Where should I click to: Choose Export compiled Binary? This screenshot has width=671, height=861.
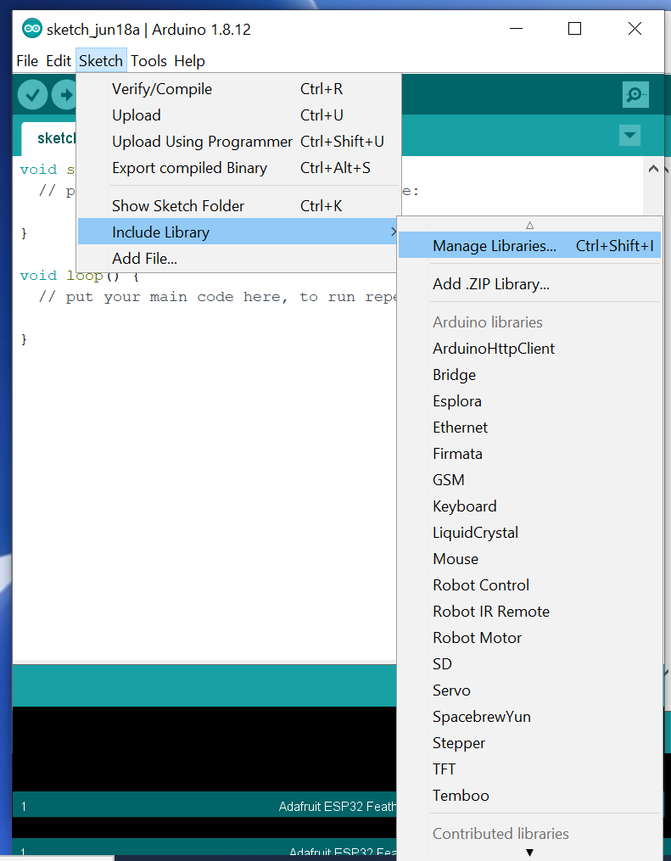(189, 168)
